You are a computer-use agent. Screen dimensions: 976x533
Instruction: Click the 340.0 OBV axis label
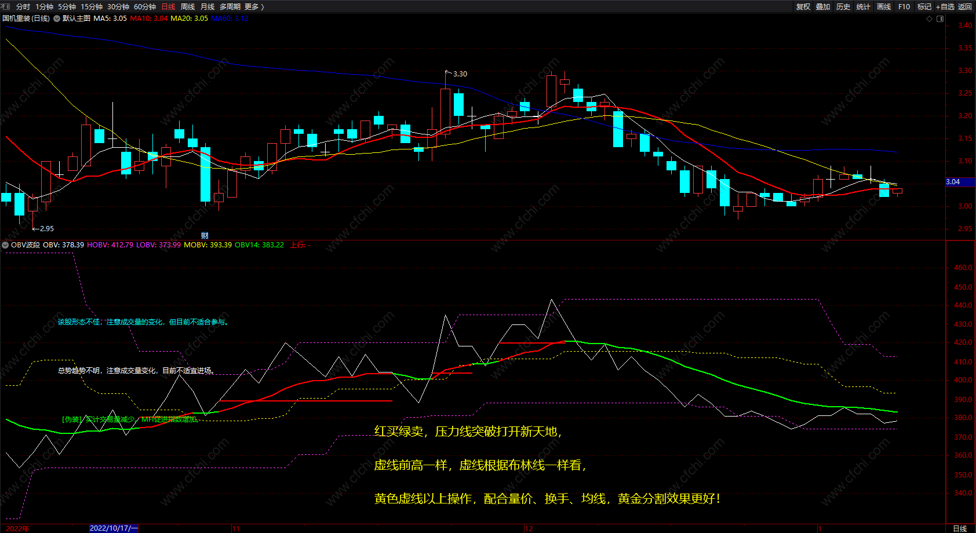point(963,493)
